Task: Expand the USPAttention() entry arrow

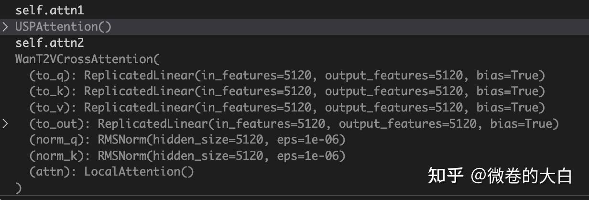Action: 5,27
